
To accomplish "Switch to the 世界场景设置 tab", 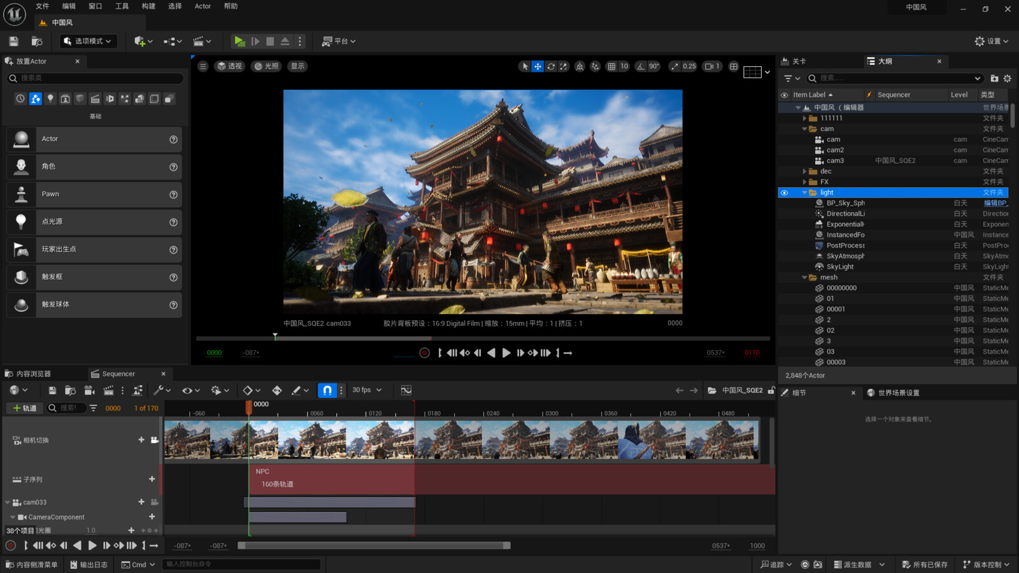I will (x=894, y=393).
